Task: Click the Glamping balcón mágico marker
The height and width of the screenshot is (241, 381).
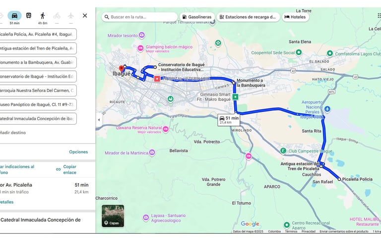Action: 140,48
